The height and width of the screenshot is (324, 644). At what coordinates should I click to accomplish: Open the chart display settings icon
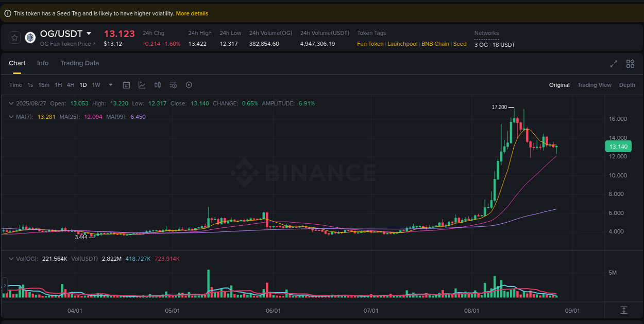pos(173,84)
